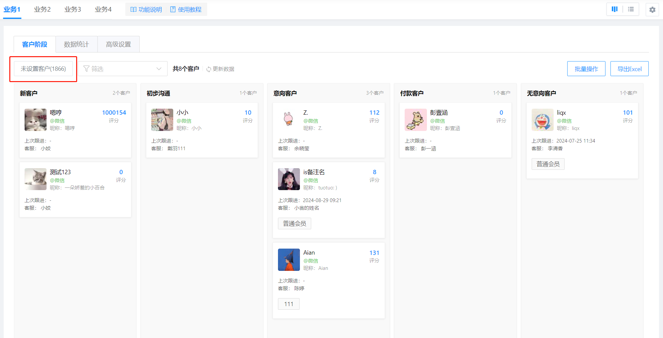Click the 111 tag on Aian card
Viewport: 663px width, 338px height.
pyautogui.click(x=289, y=304)
